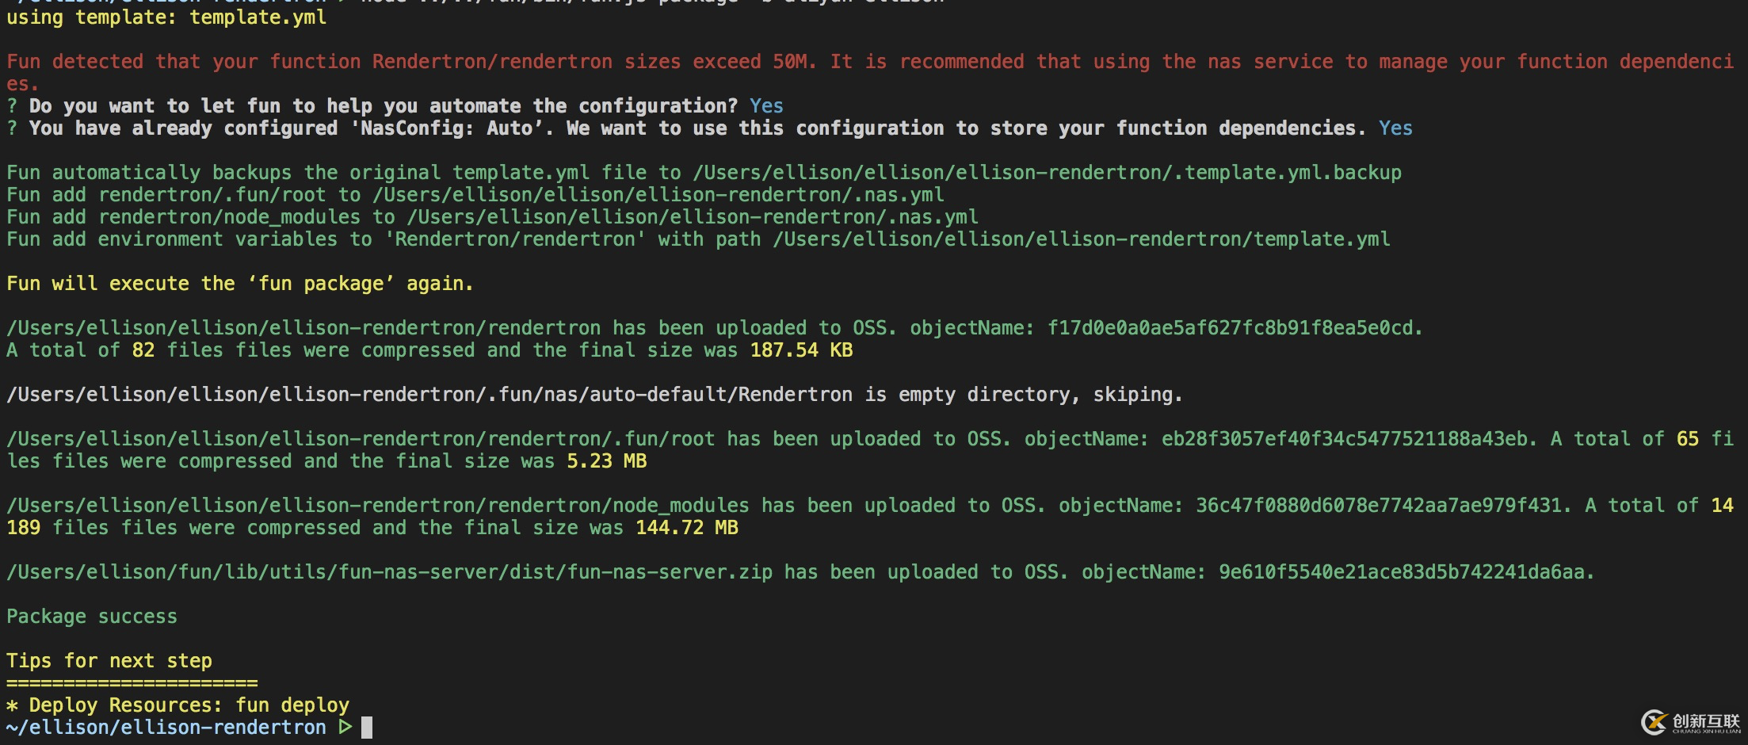Click the Yes answer after function dependencies

[1395, 128]
